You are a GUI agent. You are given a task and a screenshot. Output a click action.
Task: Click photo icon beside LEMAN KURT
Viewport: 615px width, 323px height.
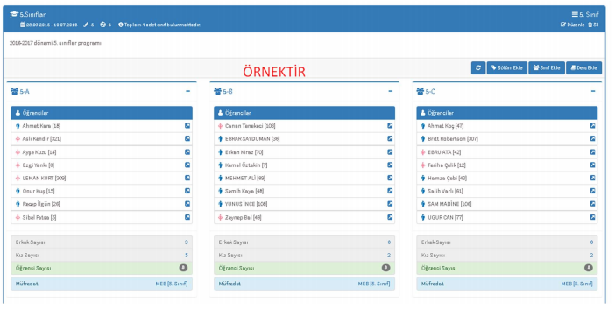point(187,178)
